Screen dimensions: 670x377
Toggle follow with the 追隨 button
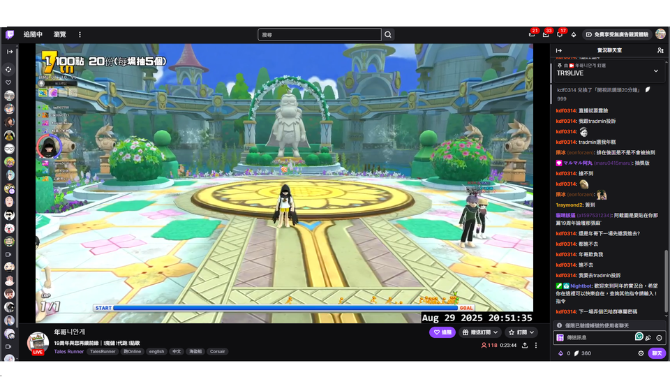coord(442,332)
